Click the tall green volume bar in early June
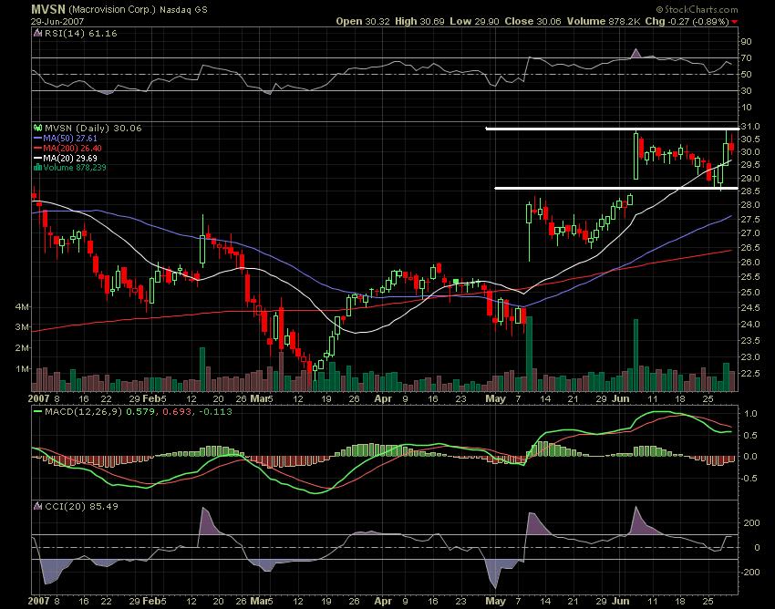Image resolution: width=775 pixels, height=609 pixels. point(636,355)
